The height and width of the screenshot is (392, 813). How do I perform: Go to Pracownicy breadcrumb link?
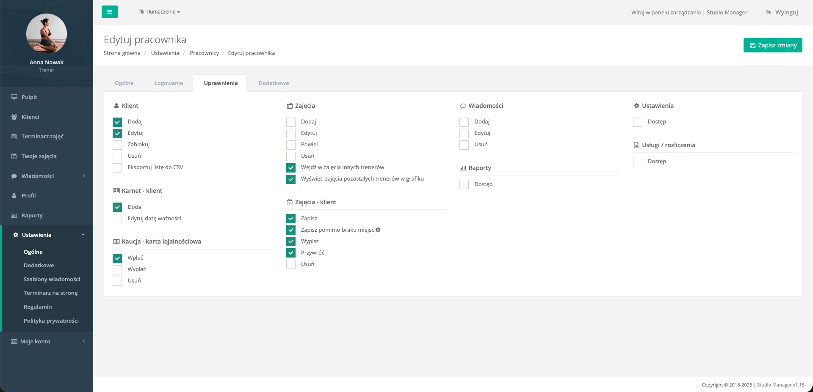pos(204,53)
